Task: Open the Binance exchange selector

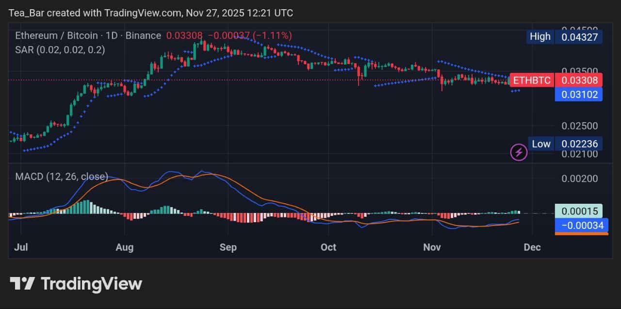Action: point(144,35)
